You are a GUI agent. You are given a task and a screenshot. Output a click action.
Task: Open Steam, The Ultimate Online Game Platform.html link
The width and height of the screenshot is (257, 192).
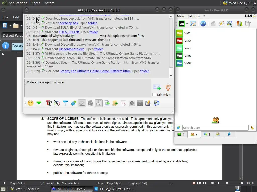coord(95,71)
